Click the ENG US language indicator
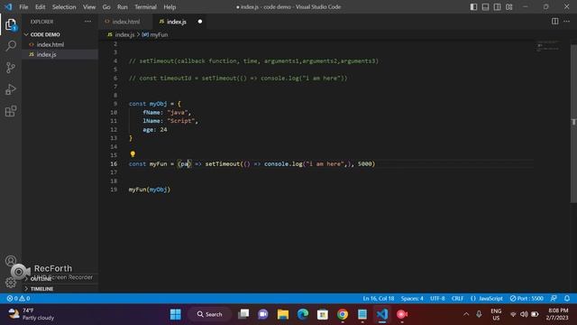577x325 pixels. tap(496, 314)
